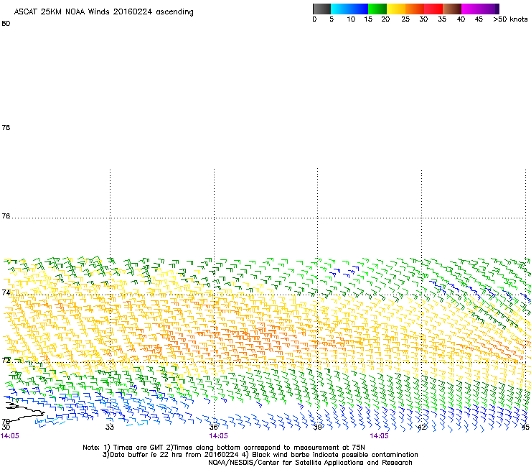Click the longitude label "42" on bottom axis
531x467 pixels.
click(x=422, y=427)
